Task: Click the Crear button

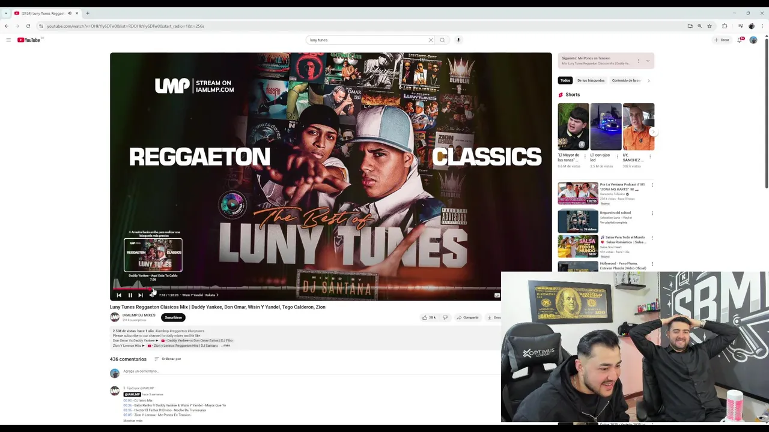Action: click(722, 40)
